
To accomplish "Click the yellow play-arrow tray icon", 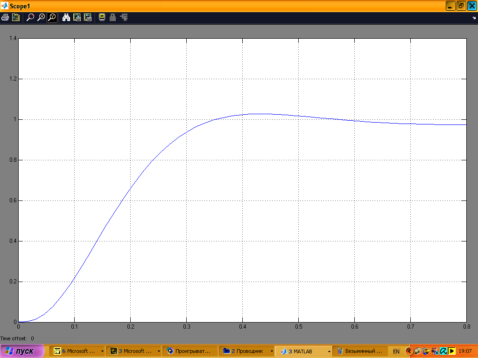I will (x=452, y=351).
